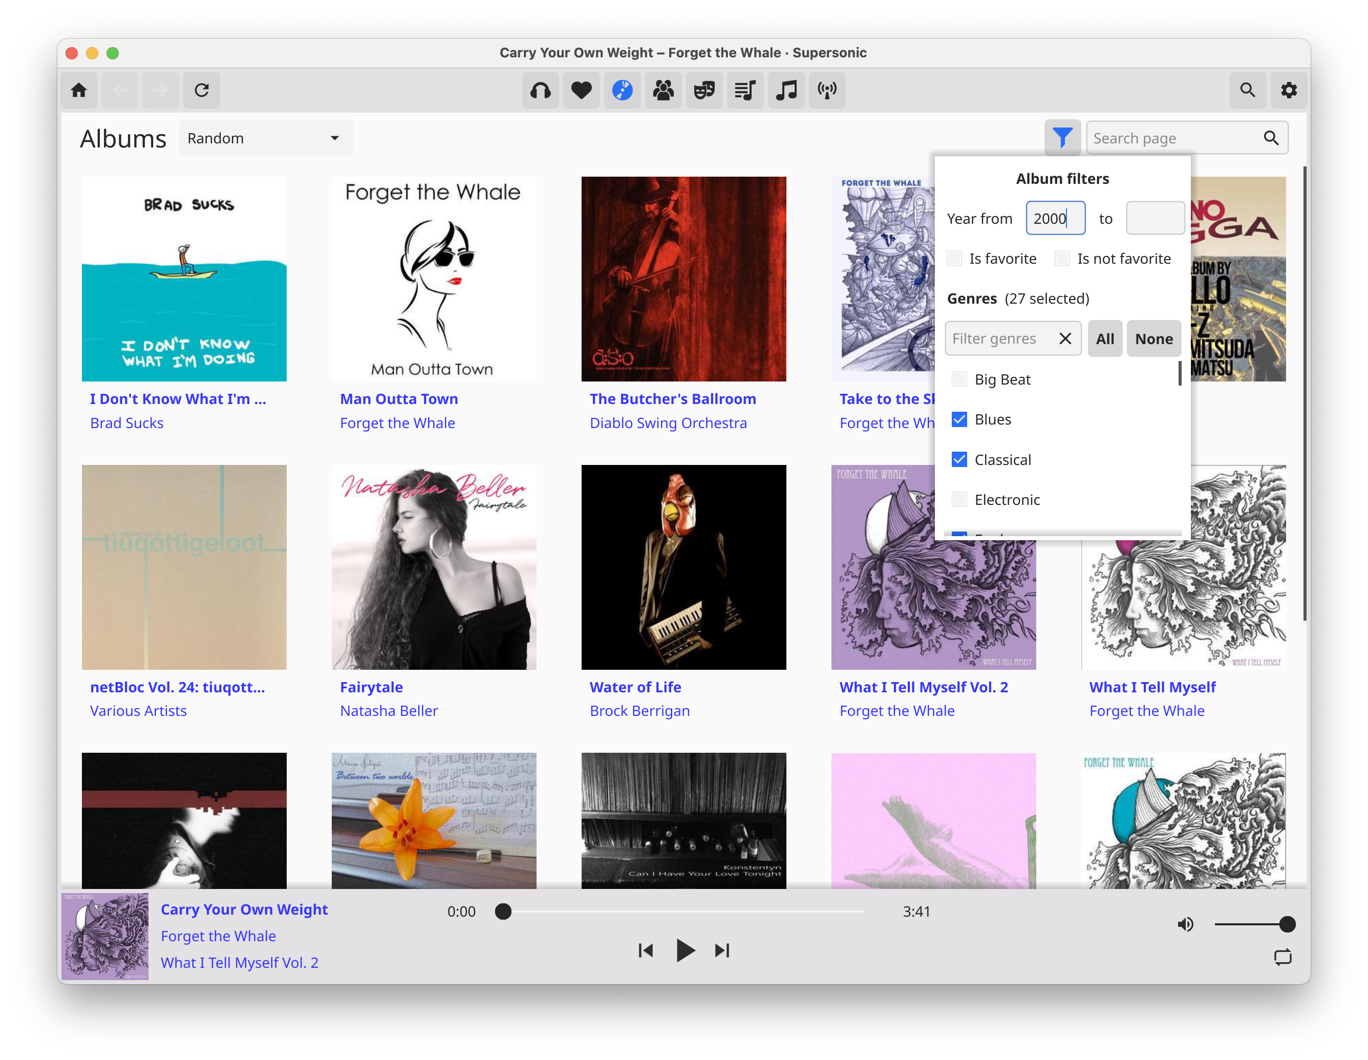Open the Random sort order dropdown
The image size is (1368, 1060).
pyautogui.click(x=266, y=138)
